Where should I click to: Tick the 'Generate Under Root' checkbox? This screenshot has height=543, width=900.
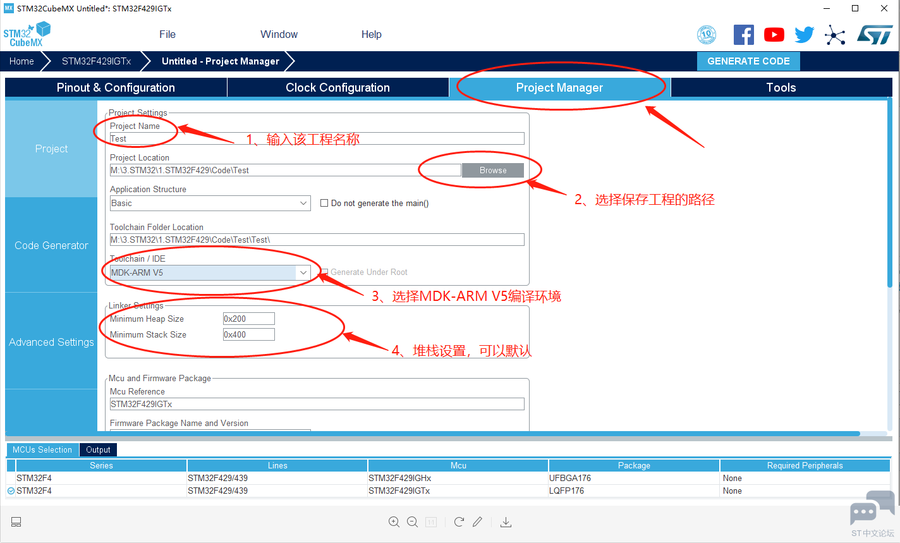[324, 272]
